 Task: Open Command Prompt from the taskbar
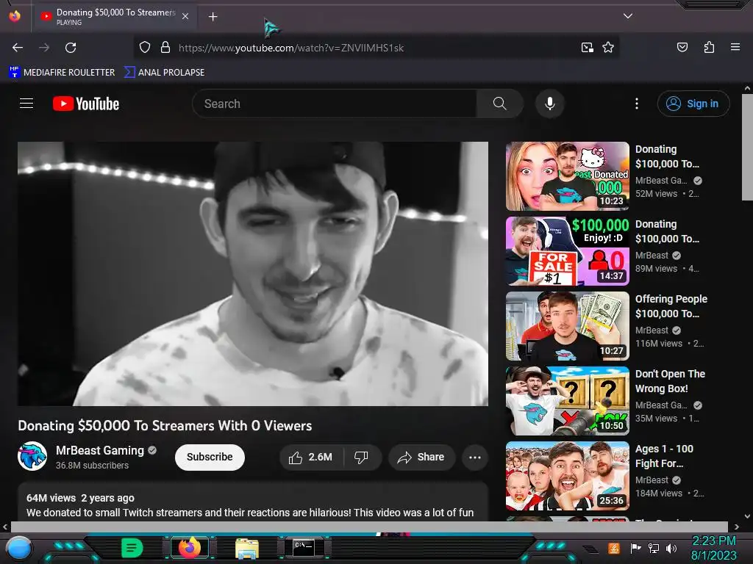tap(304, 548)
